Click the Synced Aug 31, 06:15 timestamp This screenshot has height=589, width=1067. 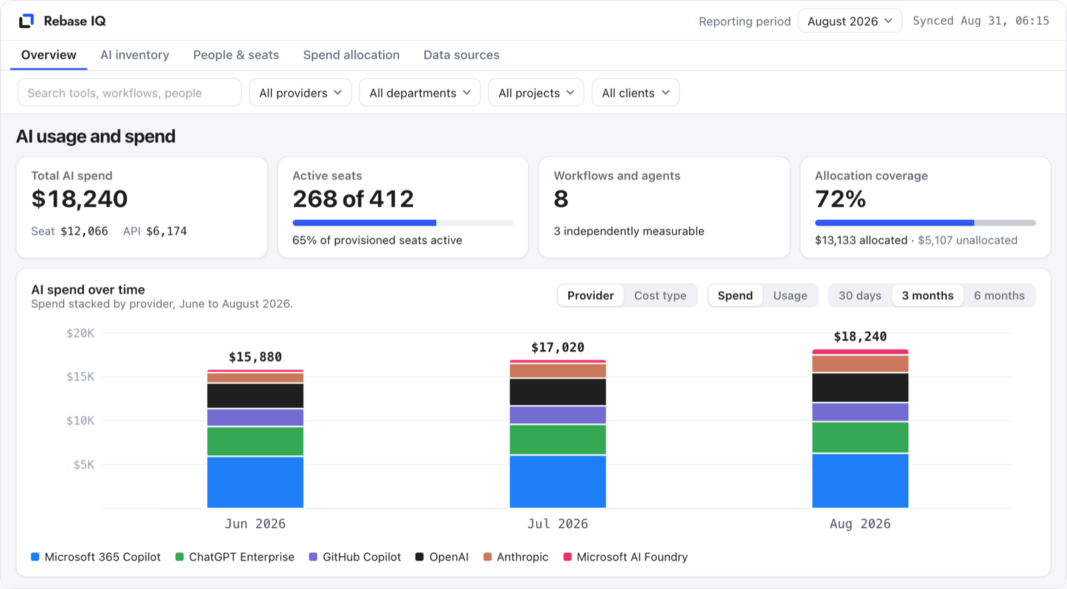[981, 21]
